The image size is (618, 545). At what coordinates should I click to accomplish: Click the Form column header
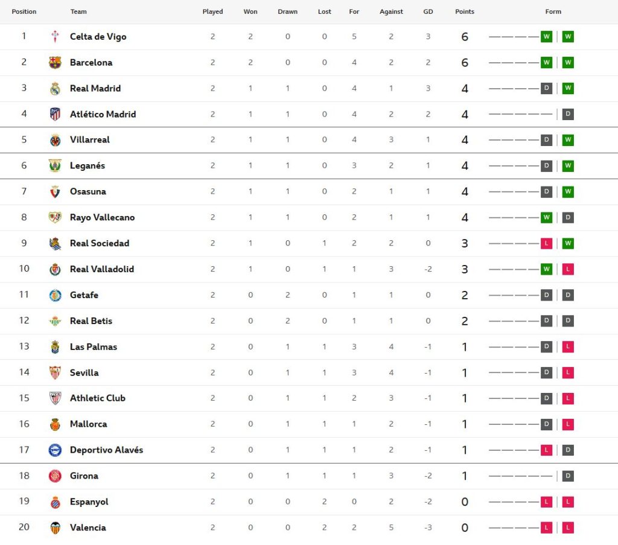click(x=553, y=11)
